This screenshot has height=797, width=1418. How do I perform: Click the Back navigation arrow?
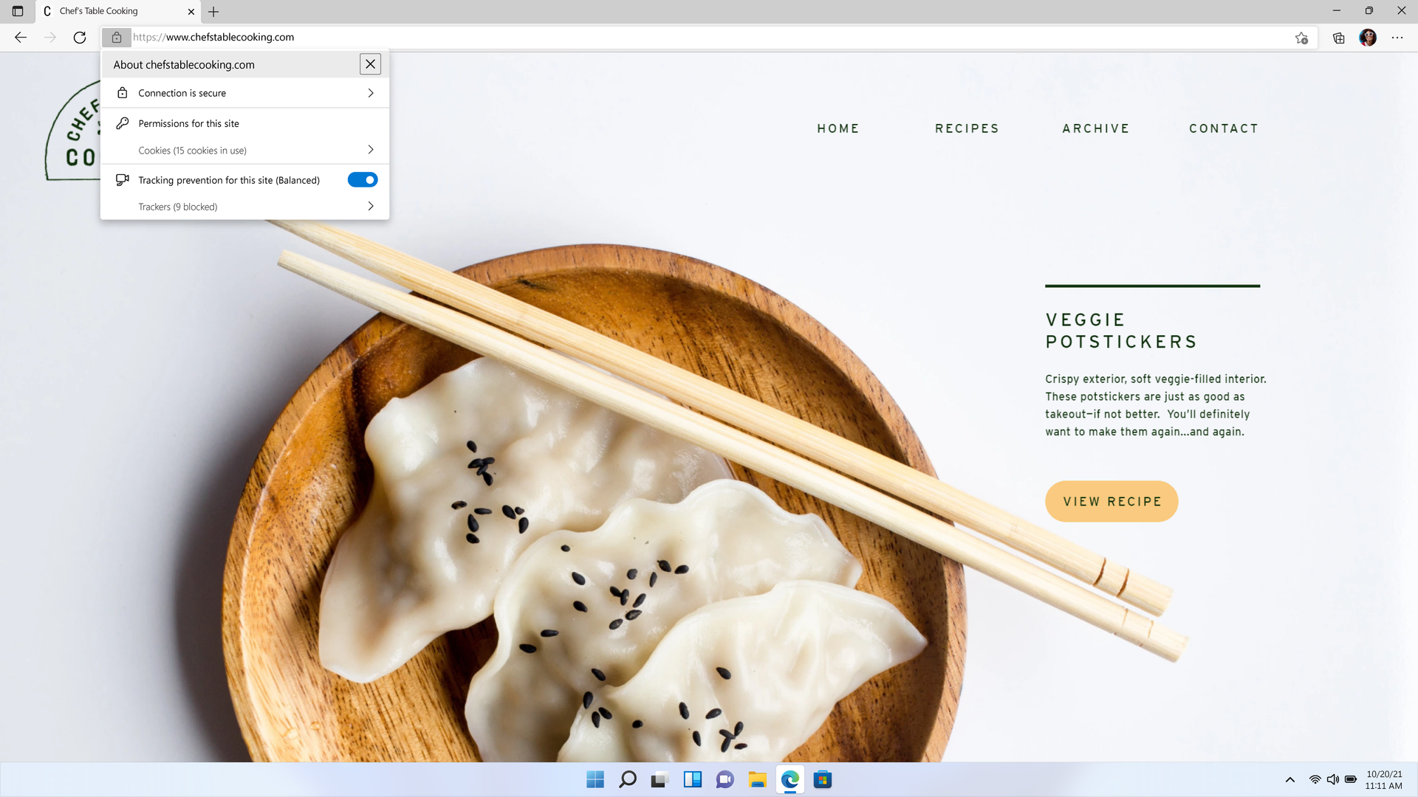[x=20, y=37]
